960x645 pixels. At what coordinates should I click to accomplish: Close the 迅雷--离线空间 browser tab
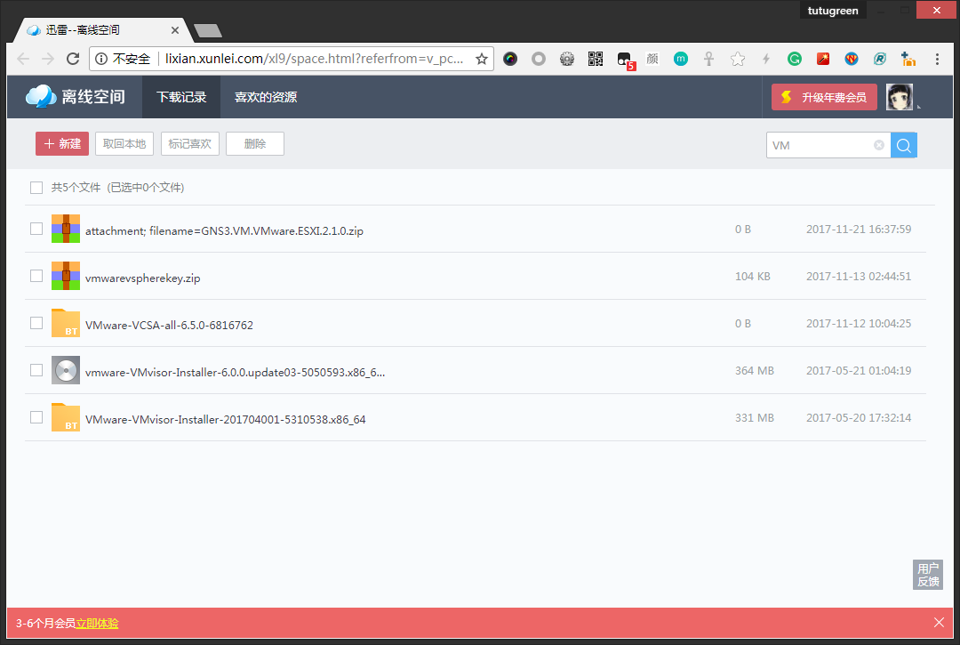click(x=174, y=30)
